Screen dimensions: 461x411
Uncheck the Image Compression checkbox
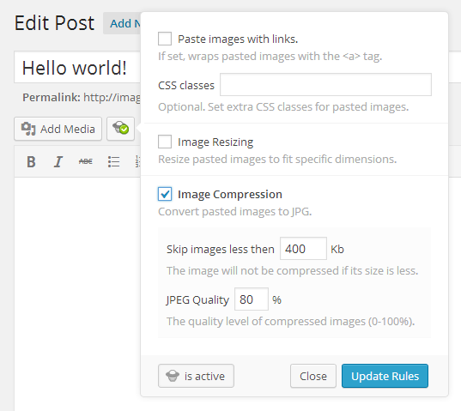[x=165, y=194]
